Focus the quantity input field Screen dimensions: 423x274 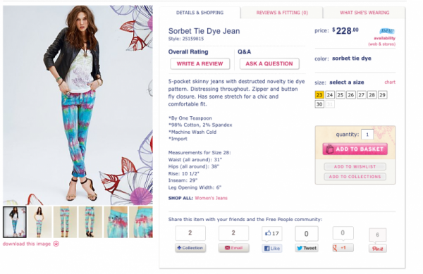(x=367, y=135)
